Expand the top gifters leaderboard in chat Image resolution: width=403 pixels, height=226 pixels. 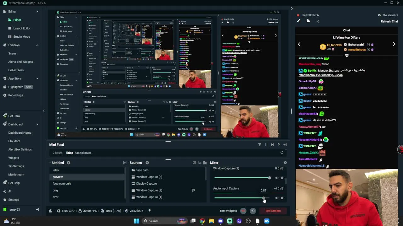347,56
